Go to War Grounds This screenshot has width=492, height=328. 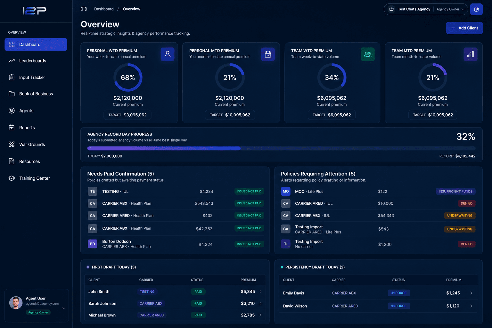tap(36, 144)
